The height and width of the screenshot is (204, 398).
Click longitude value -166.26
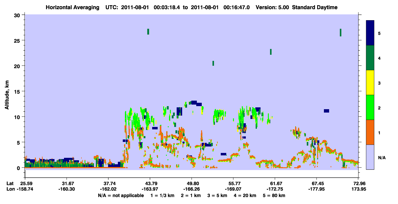click(x=192, y=189)
